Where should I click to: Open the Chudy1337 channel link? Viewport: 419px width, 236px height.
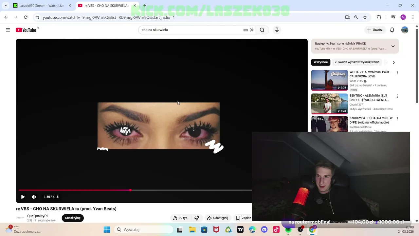pyautogui.click(x=356, y=105)
